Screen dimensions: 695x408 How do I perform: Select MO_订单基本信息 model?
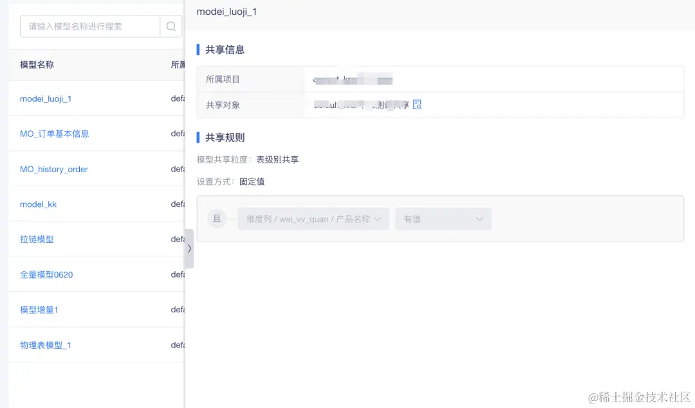coord(56,134)
